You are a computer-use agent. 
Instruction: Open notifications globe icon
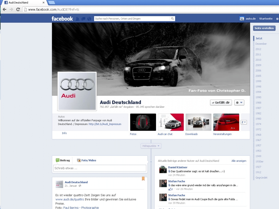[x=89, y=19]
